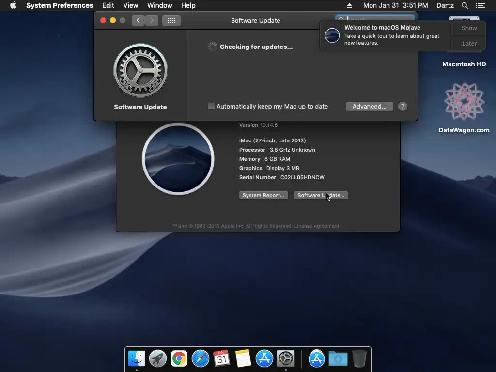Open the System Preferences menu
Viewport: 496px width, 372px height.
pos(60,5)
